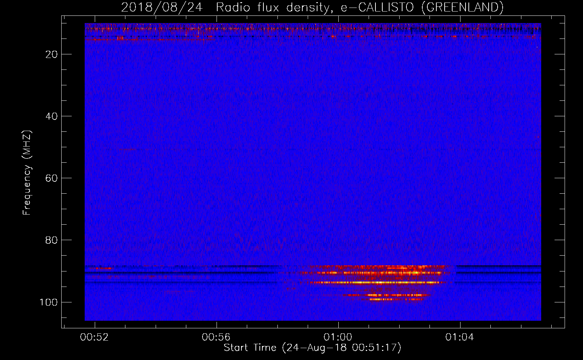Viewport: 583px width, 360px height.
Task: Click the 100 MHz tick label
Action: 49,302
